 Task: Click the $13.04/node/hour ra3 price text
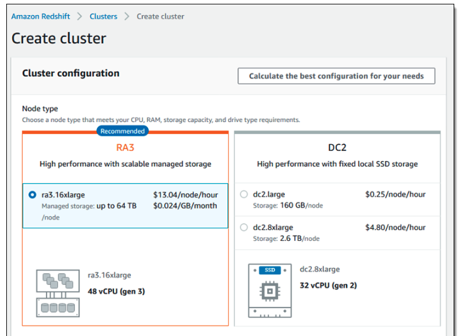coord(185,195)
